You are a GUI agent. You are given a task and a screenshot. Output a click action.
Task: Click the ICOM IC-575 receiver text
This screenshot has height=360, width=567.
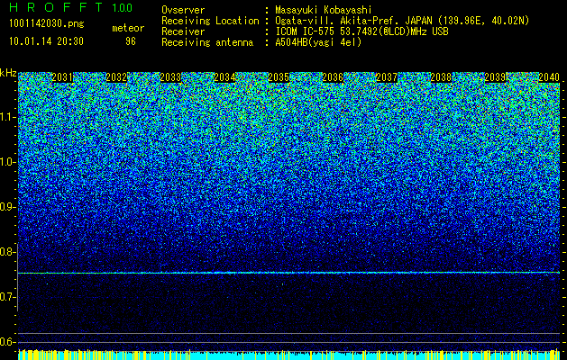(361, 31)
